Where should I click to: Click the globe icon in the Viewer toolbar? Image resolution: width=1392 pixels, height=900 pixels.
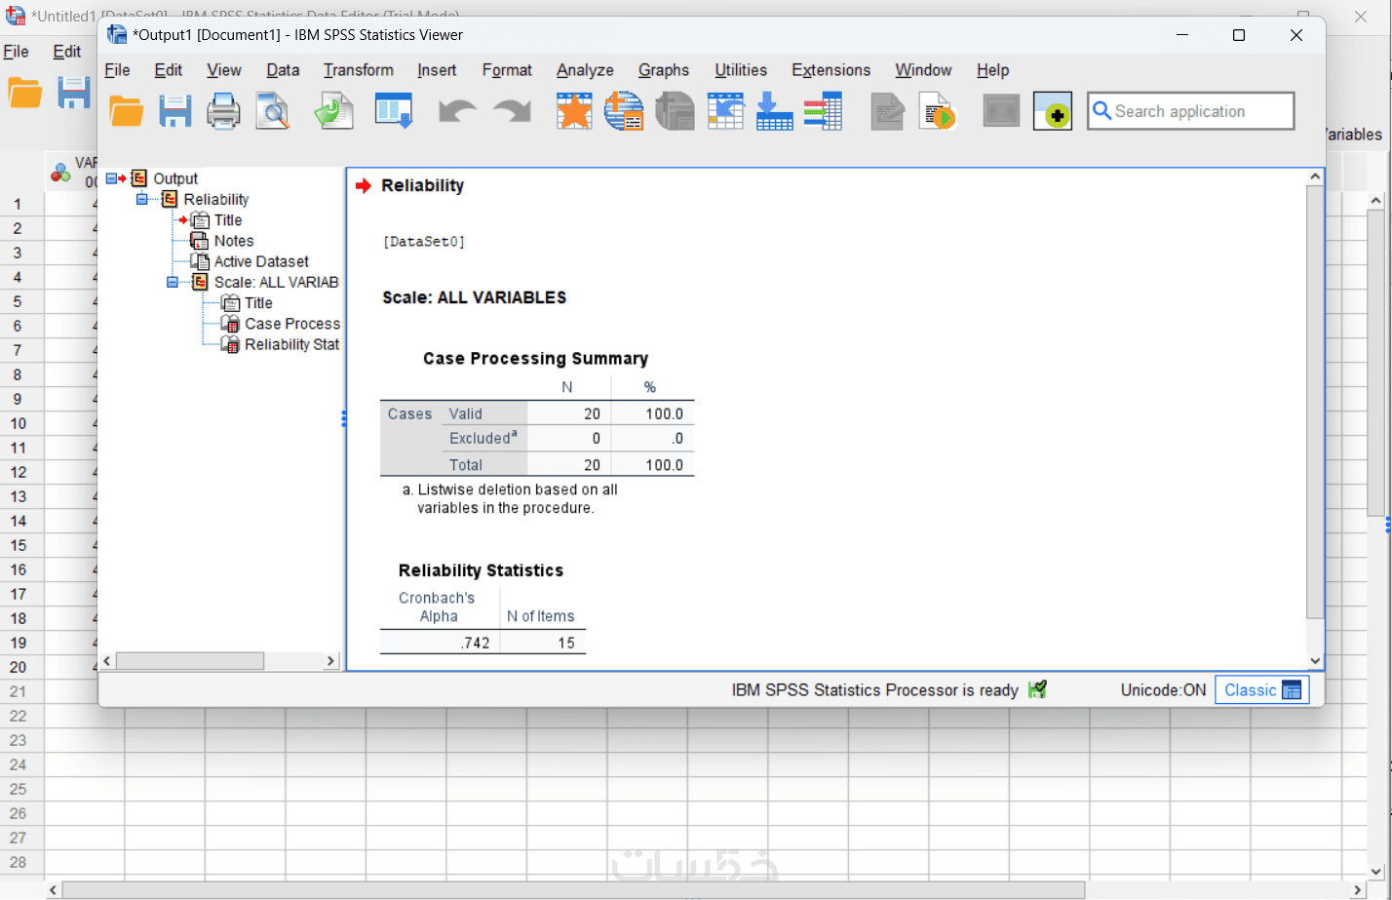(624, 111)
